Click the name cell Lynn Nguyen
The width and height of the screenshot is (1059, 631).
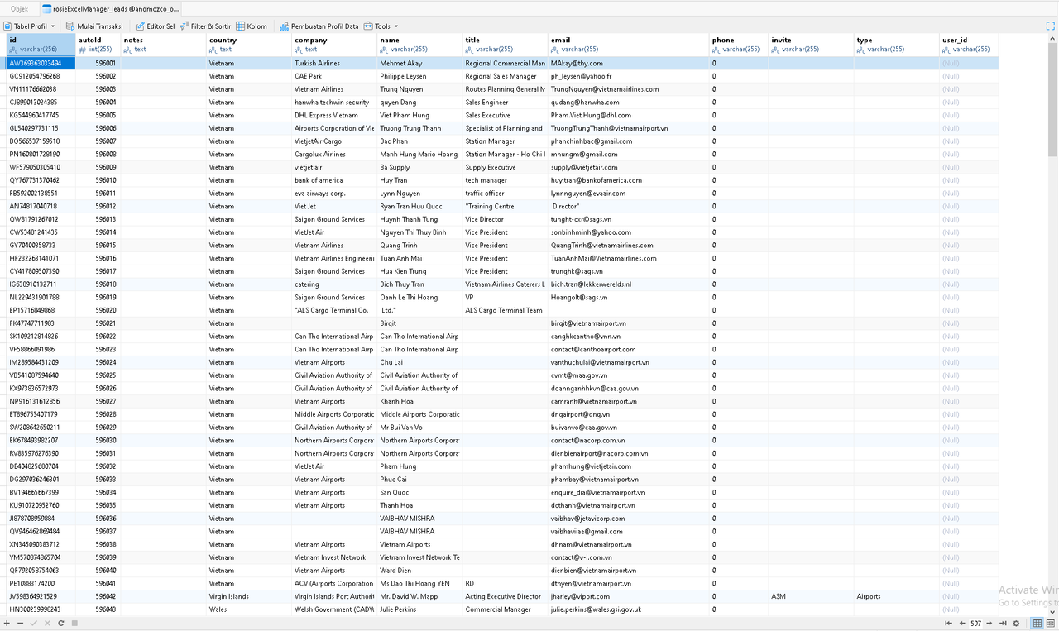click(419, 194)
